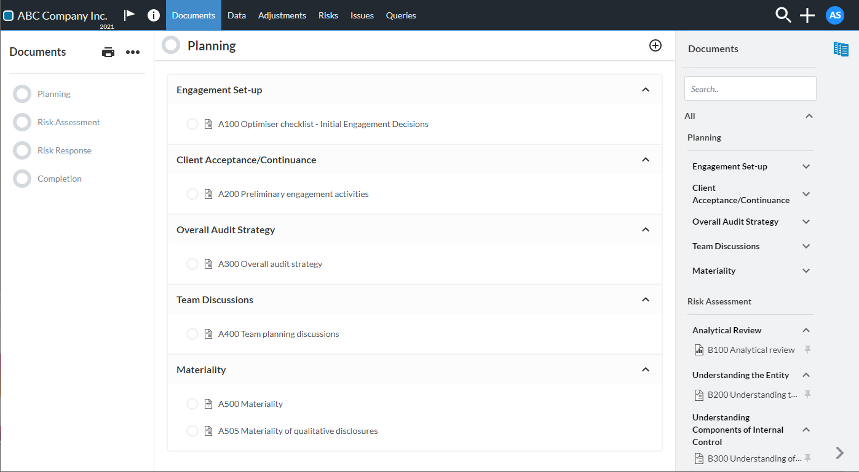Image resolution: width=859 pixels, height=472 pixels.
Task: Click the flag icon in top bar
Action: coord(129,15)
